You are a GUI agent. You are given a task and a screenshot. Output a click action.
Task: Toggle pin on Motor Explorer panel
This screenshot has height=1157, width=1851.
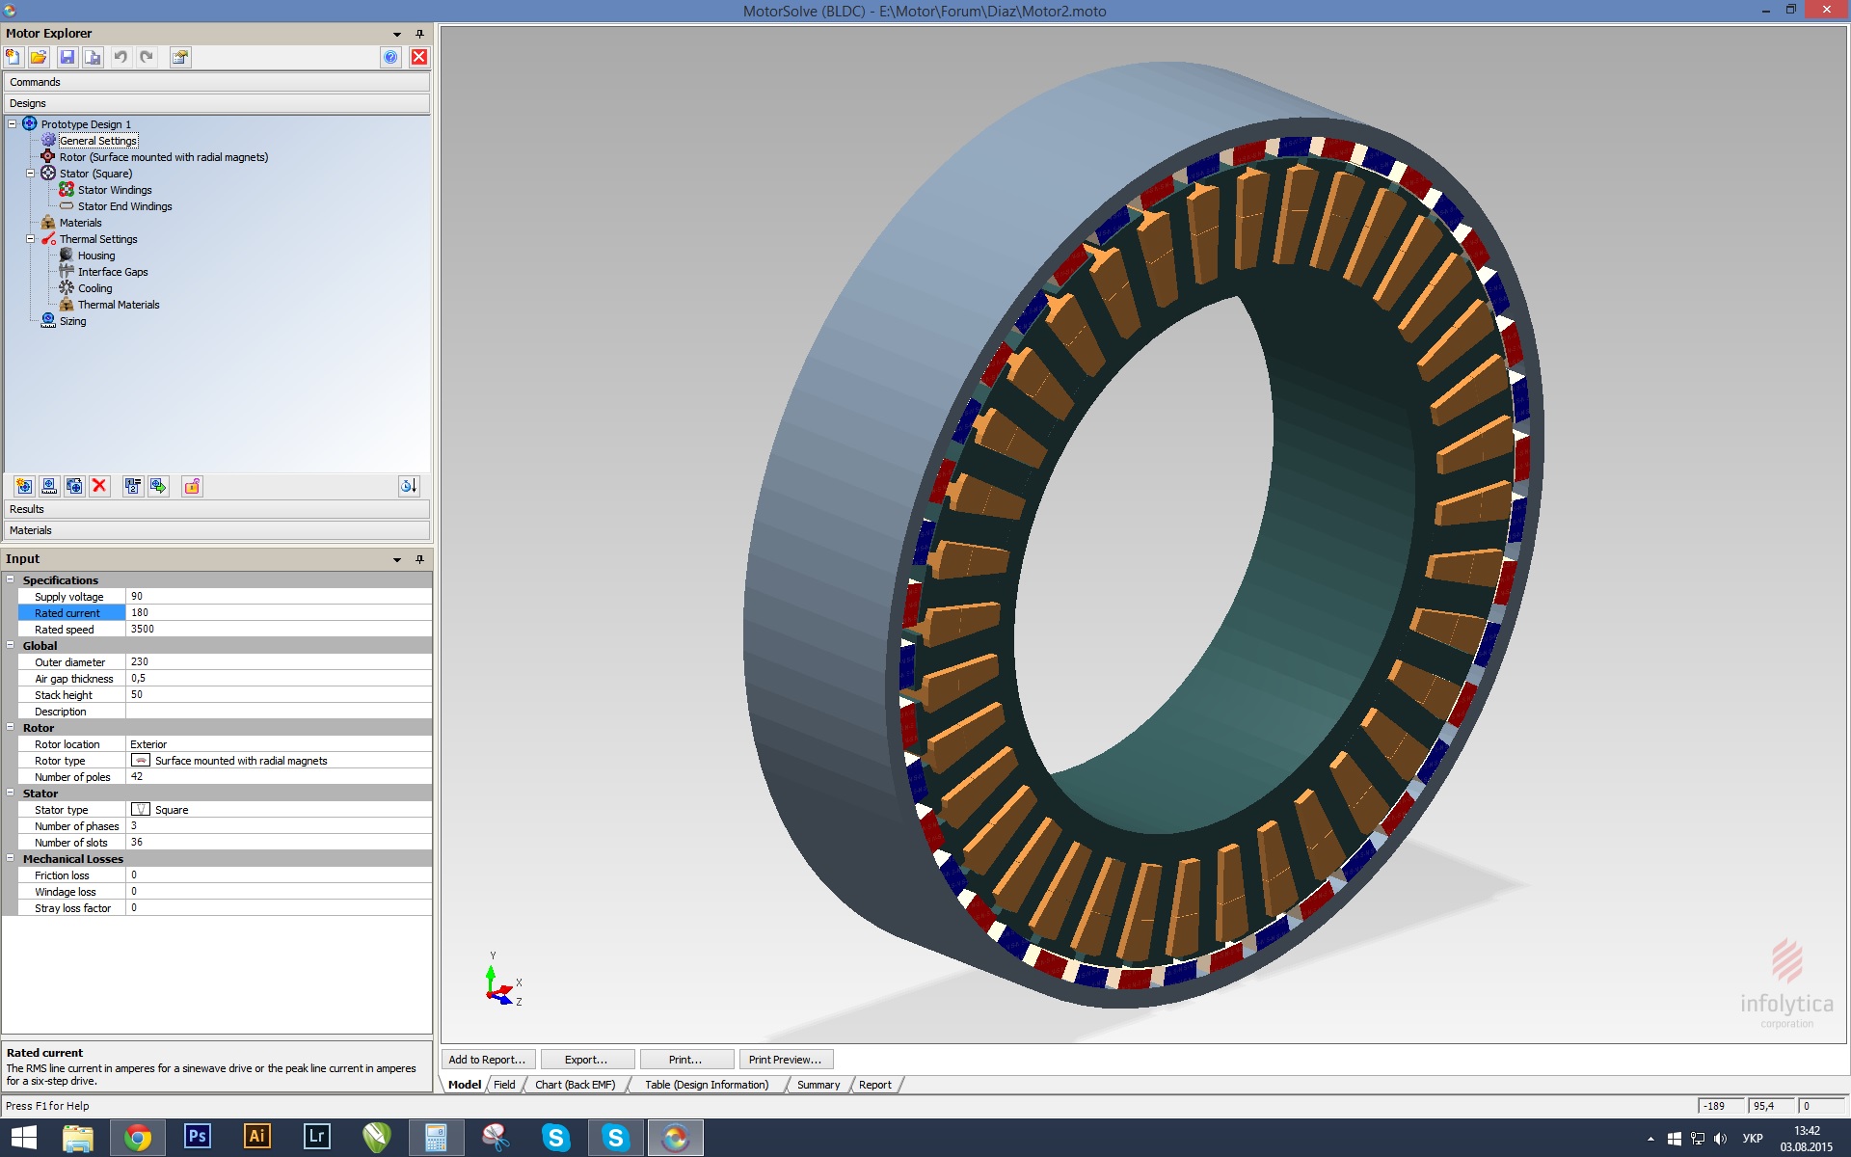point(419,34)
